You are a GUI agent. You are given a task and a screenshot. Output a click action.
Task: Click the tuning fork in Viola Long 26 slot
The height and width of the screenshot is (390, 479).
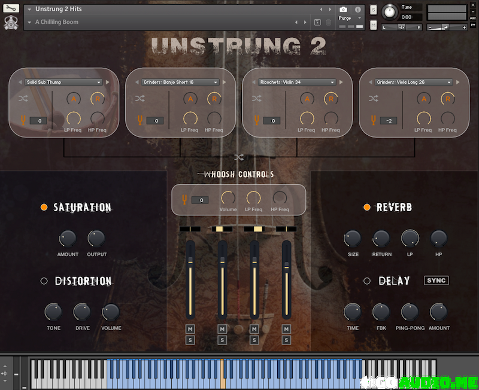coord(373,120)
